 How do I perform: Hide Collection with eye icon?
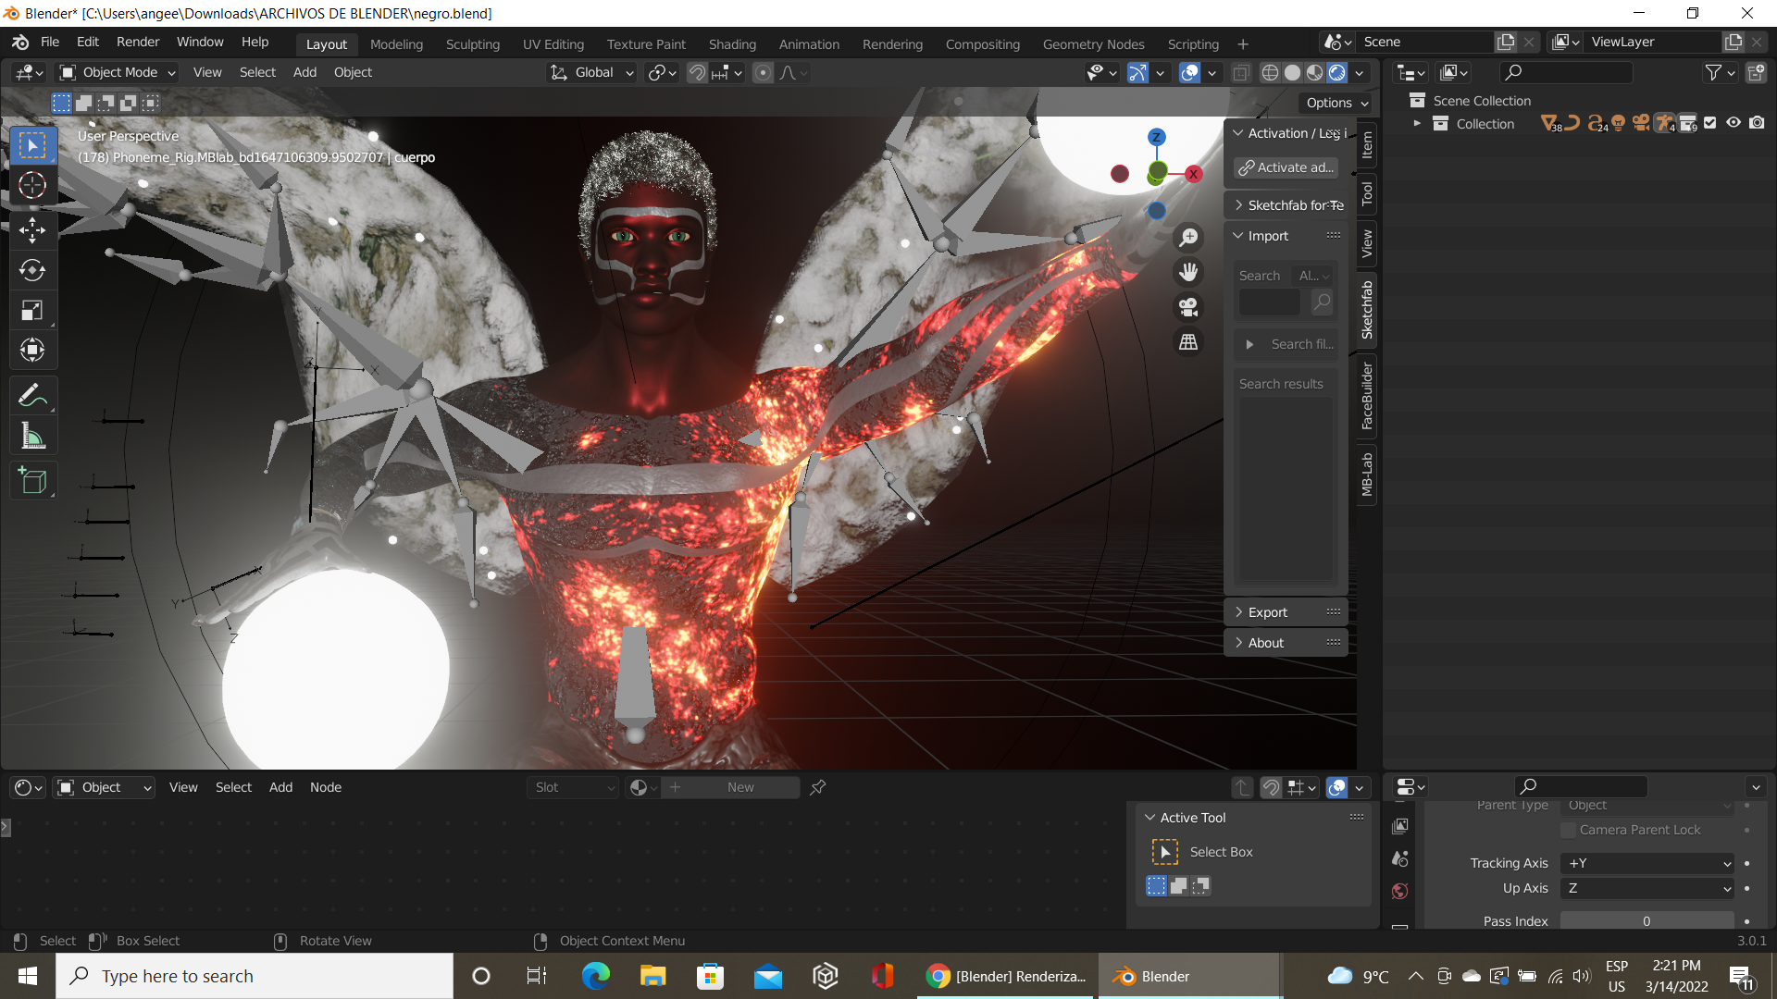click(x=1734, y=123)
